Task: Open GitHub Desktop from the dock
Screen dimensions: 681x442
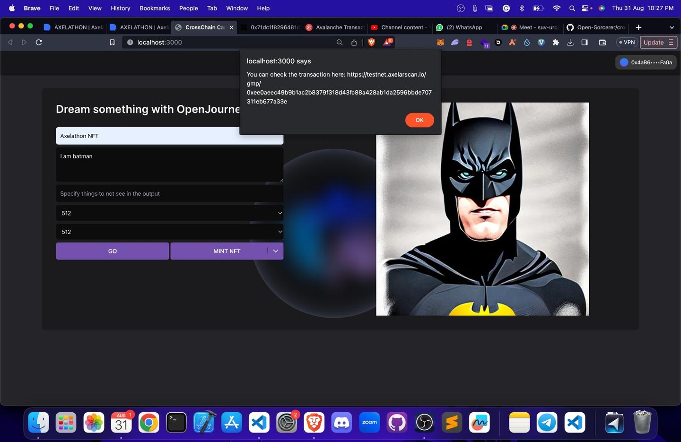Action: (x=397, y=422)
